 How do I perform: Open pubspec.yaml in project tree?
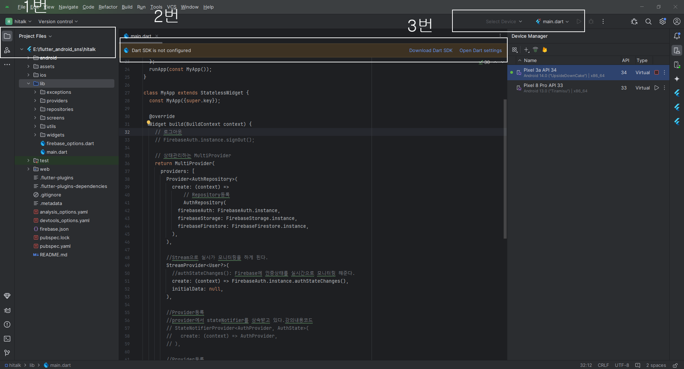tap(55, 246)
